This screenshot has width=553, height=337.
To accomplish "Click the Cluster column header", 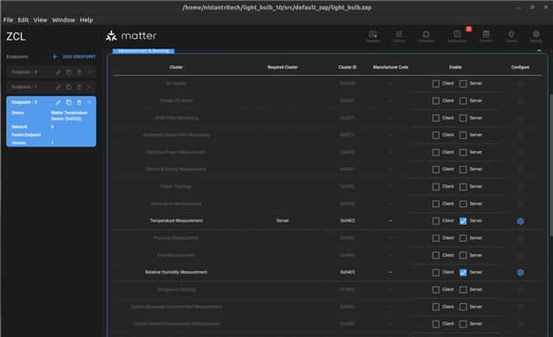I will click(x=176, y=67).
